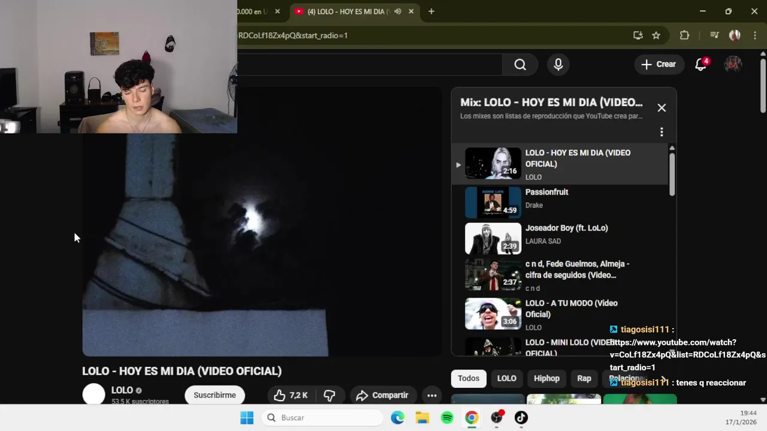
Task: Start voice search with the microphone icon
Action: pos(558,65)
